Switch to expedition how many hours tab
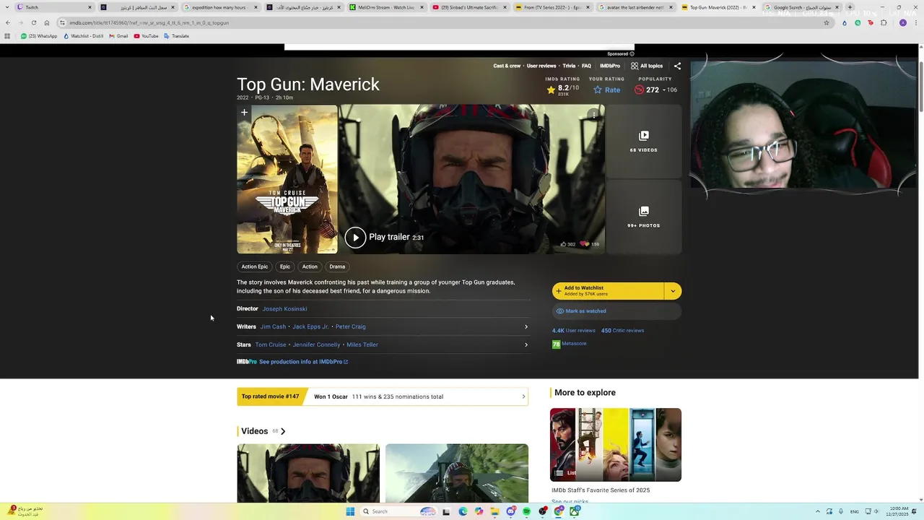This screenshot has height=520, width=924. pyautogui.click(x=221, y=7)
